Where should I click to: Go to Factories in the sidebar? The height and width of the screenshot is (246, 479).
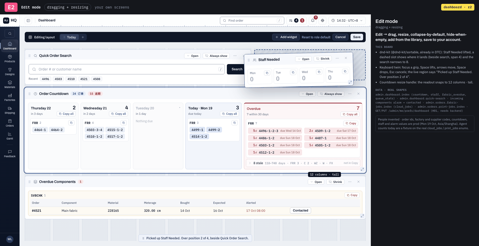pyautogui.click(x=10, y=97)
